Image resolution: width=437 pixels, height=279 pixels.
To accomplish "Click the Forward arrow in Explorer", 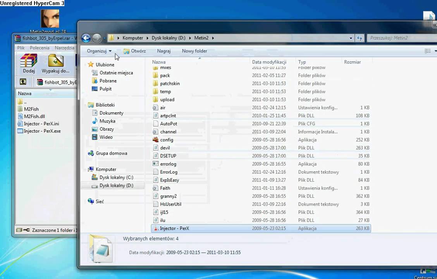I will click(96, 38).
